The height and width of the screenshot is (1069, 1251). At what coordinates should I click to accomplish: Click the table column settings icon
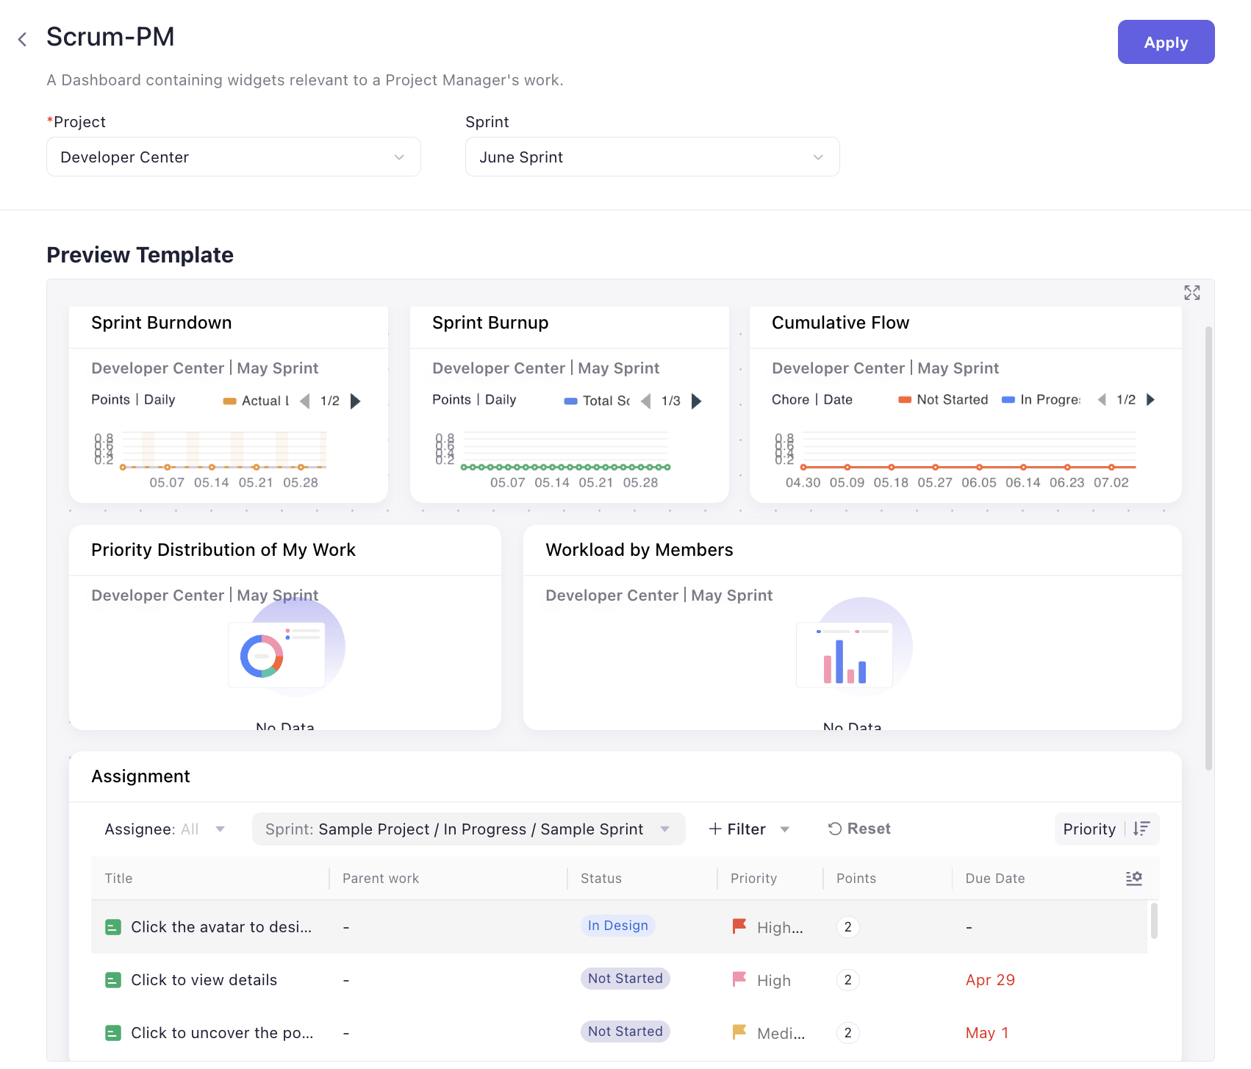click(1133, 878)
